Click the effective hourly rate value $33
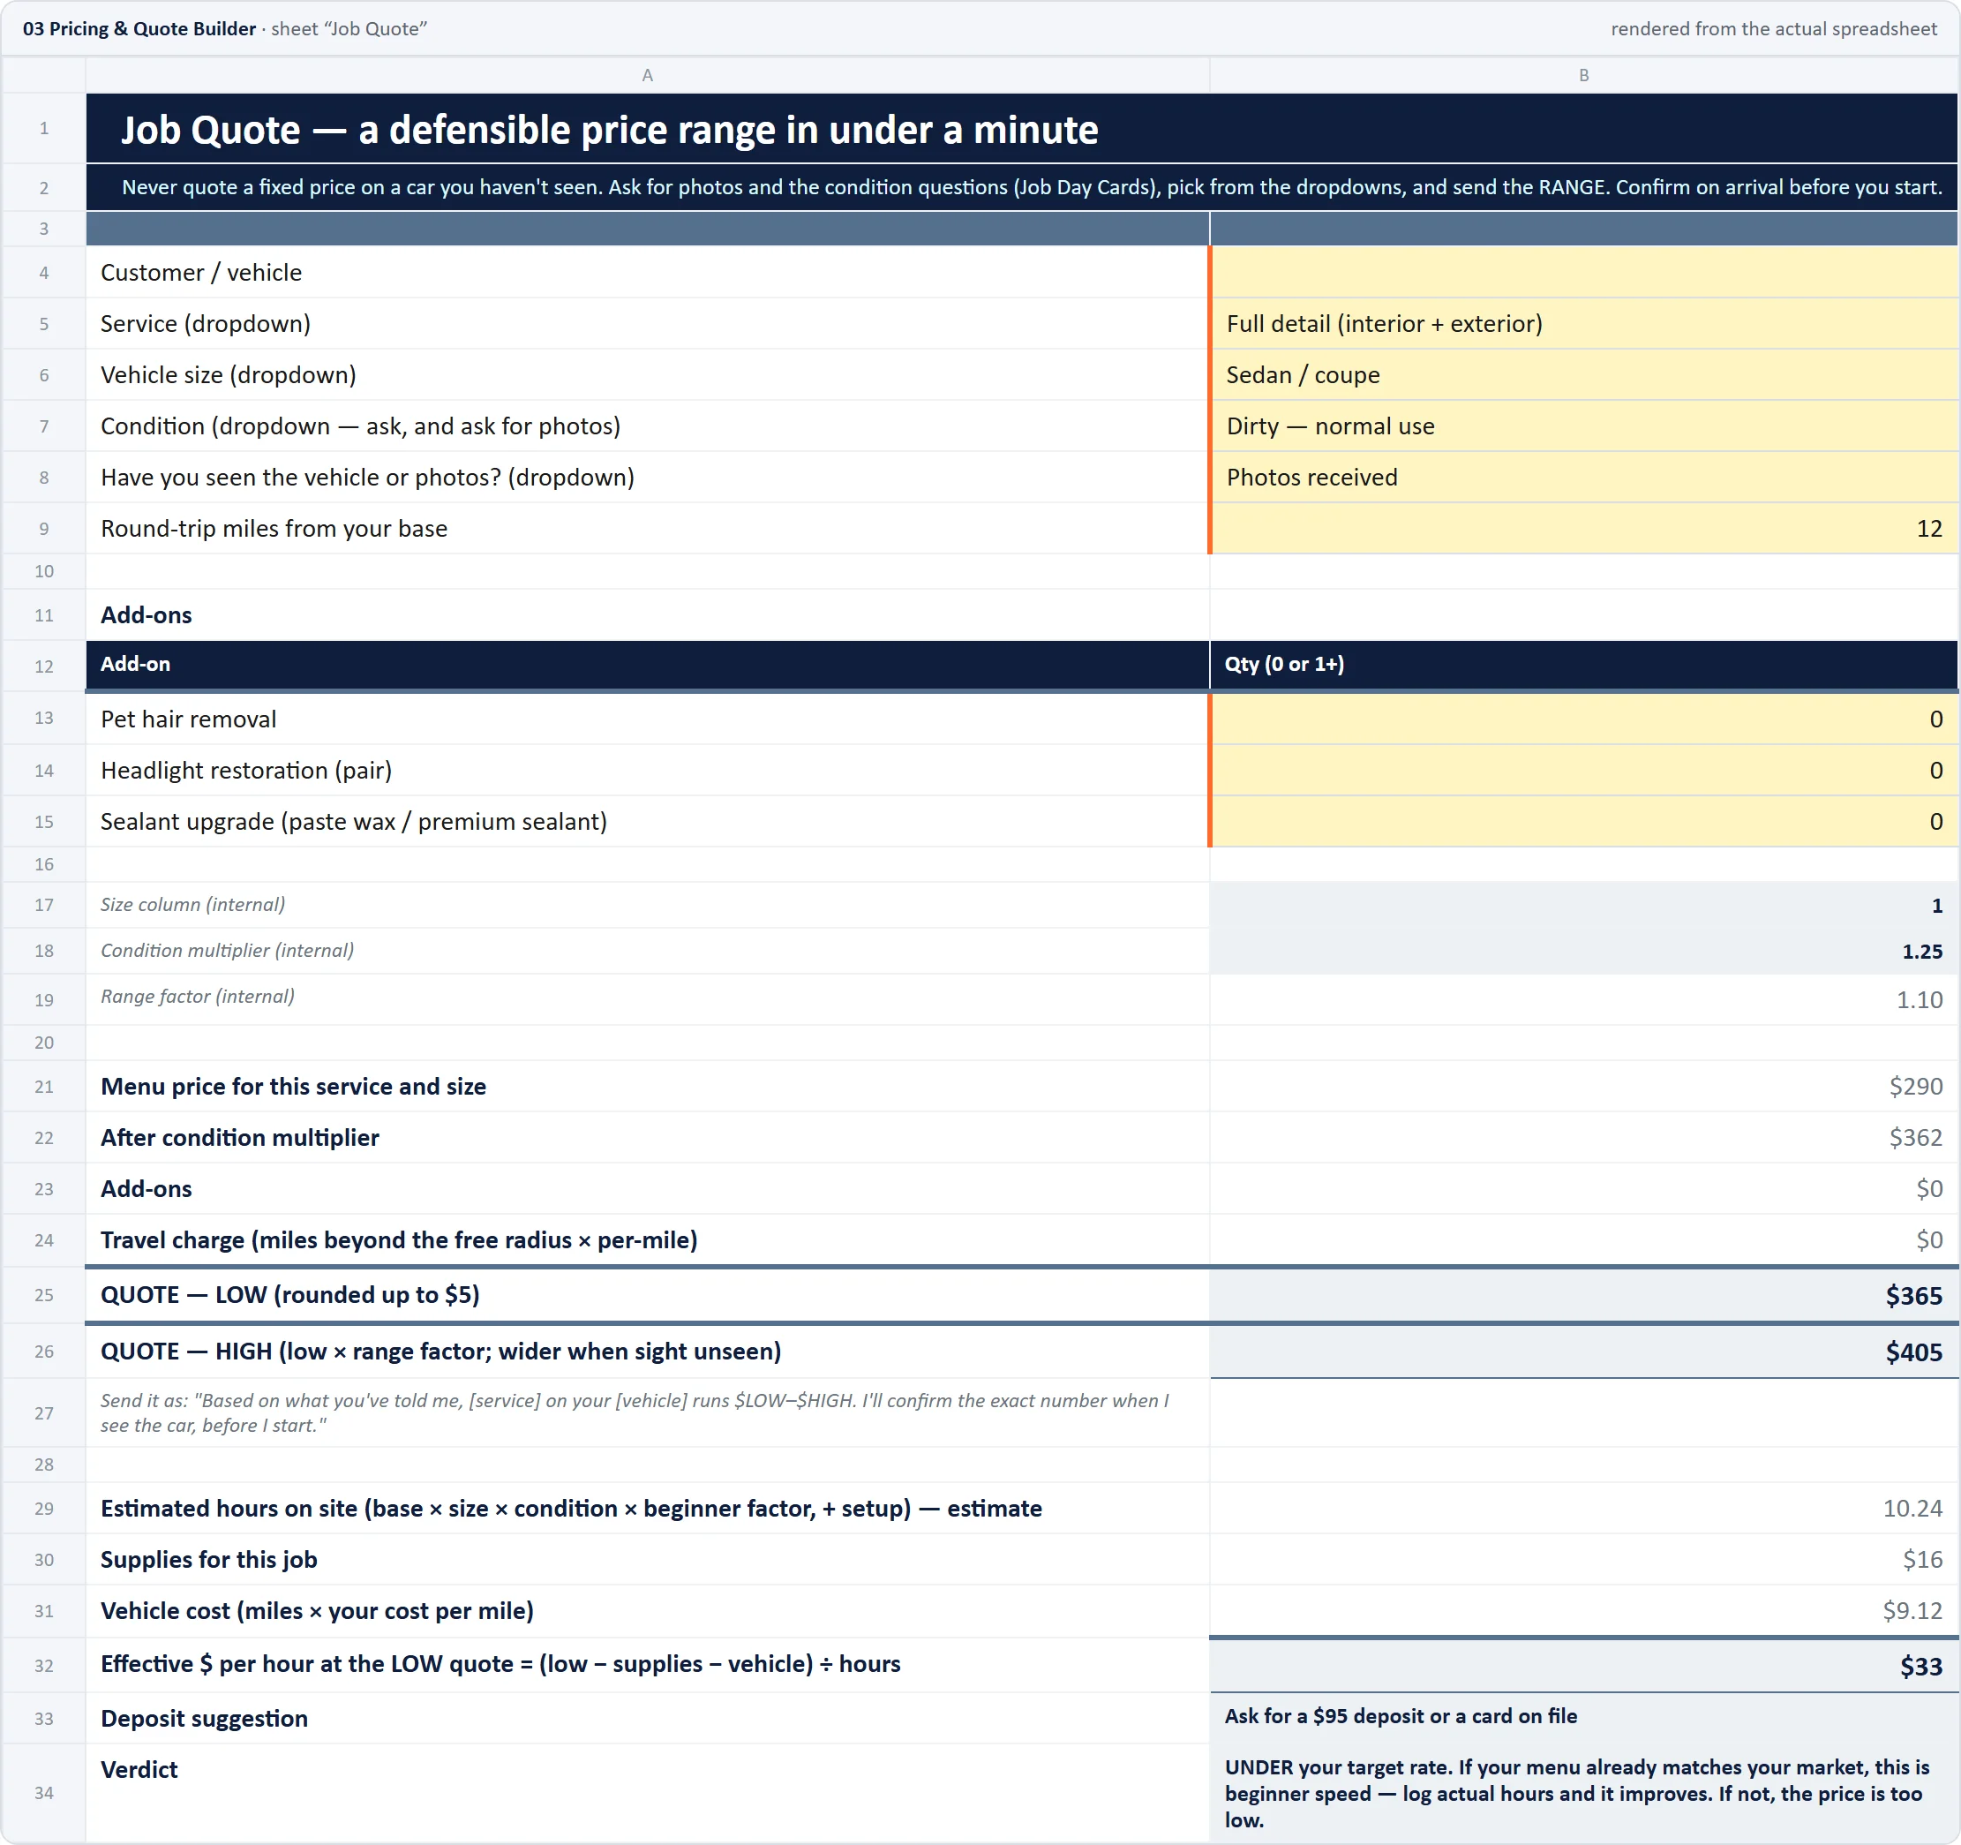Image resolution: width=1961 pixels, height=1845 pixels. click(1921, 1667)
